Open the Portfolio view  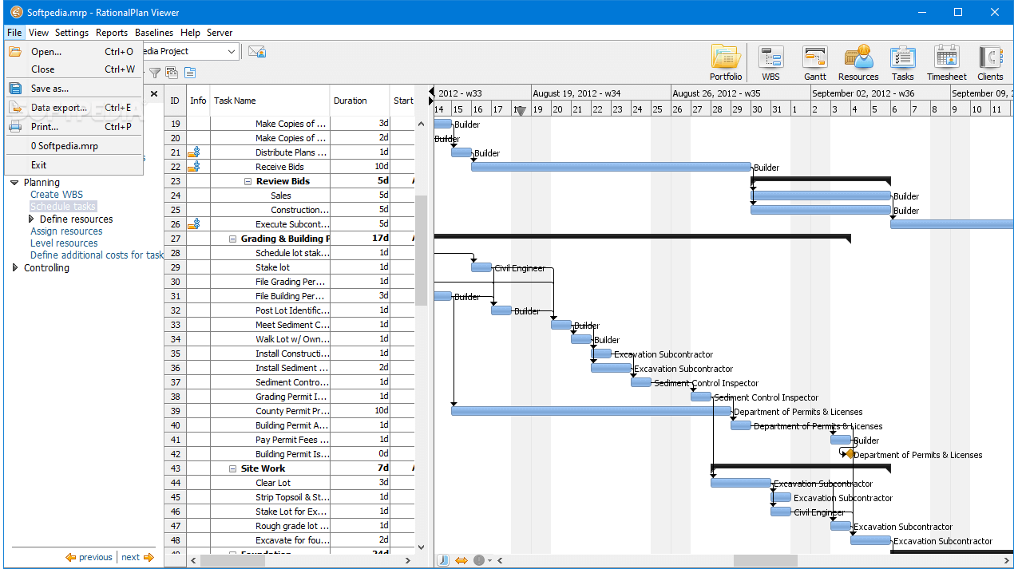[x=726, y=63]
